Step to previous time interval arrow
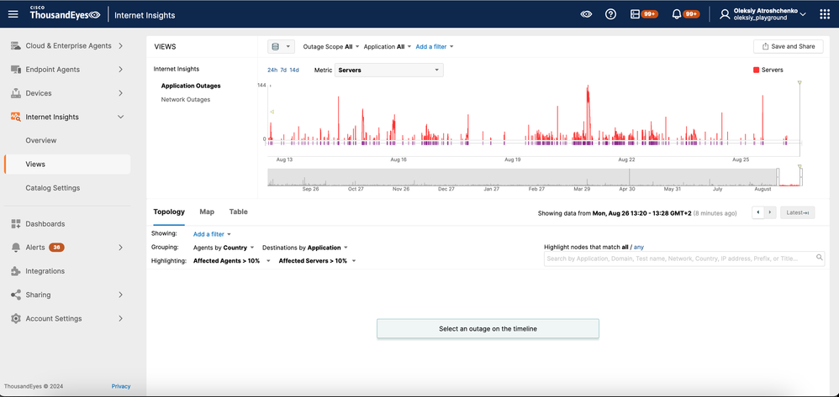The image size is (839, 397). pos(758,212)
